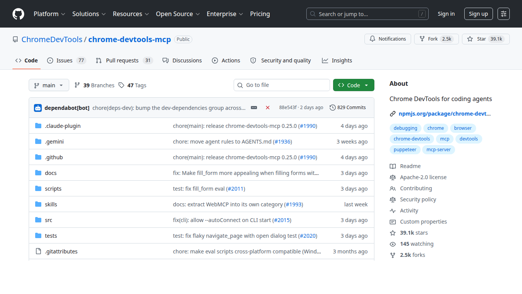The image size is (522, 294).
Task: Click the dependabot avatar icon
Action: (x=37, y=108)
